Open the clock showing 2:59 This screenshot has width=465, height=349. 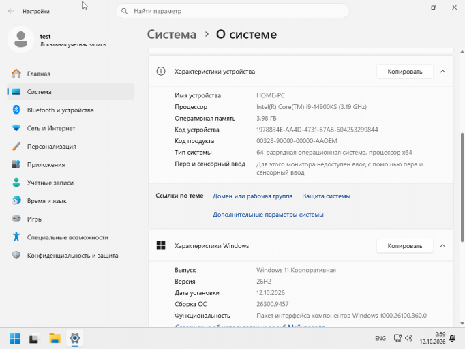pyautogui.click(x=432, y=338)
